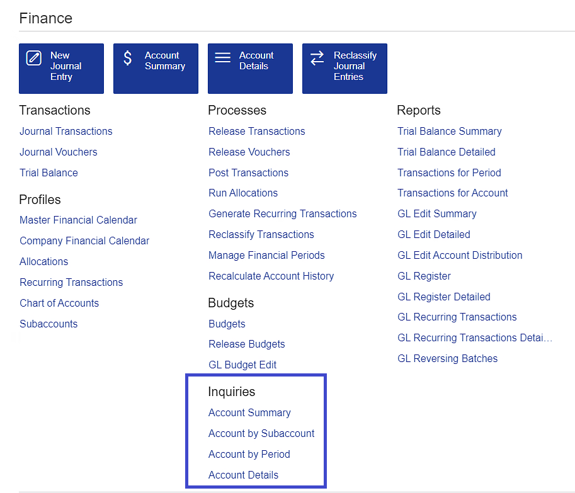Open the GL Budget Edit link
The height and width of the screenshot is (493, 575).
[242, 365]
